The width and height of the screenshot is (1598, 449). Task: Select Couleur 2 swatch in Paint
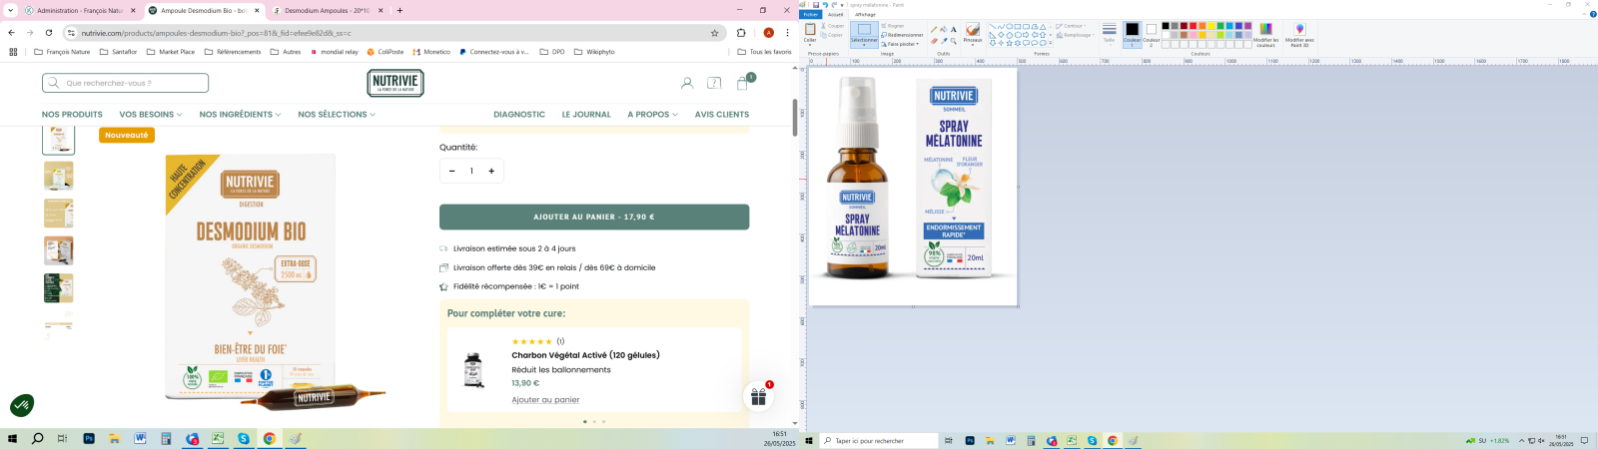pyautogui.click(x=1151, y=34)
